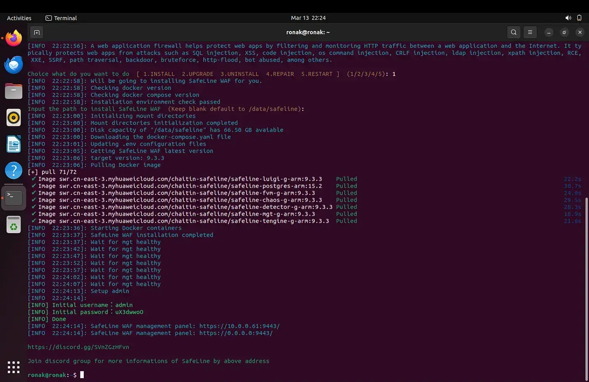Click the terminal search magnifier button

pyautogui.click(x=514, y=32)
